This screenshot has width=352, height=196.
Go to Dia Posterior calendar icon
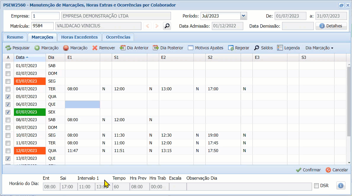click(x=156, y=48)
